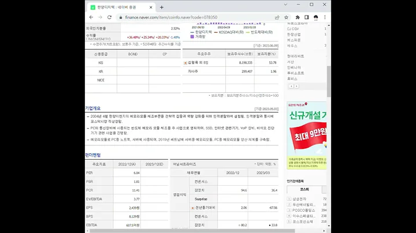View site info lock icon
Viewport: 416px width, 233px height.
coord(121,17)
